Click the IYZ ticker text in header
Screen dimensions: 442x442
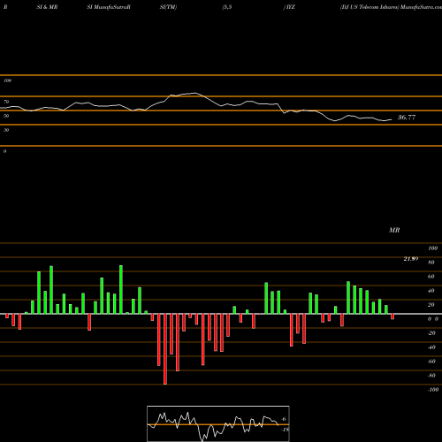(291, 7)
